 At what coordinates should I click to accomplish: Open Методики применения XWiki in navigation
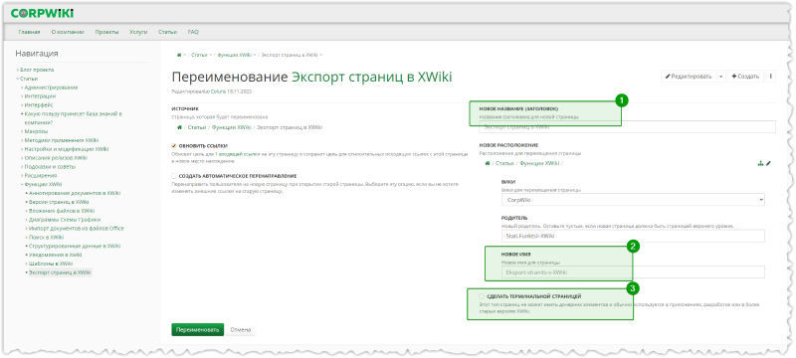62,140
